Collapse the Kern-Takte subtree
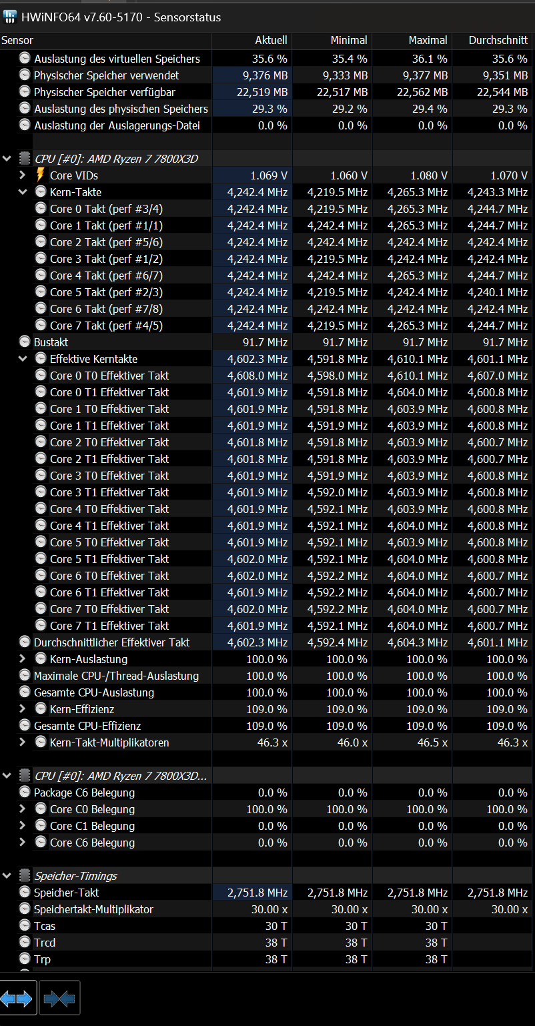 coord(23,192)
